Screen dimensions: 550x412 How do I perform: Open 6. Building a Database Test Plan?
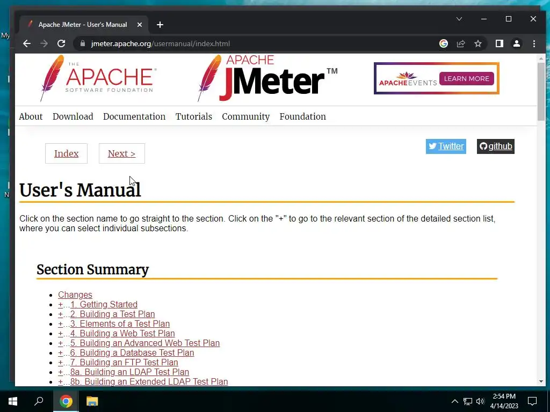click(132, 352)
